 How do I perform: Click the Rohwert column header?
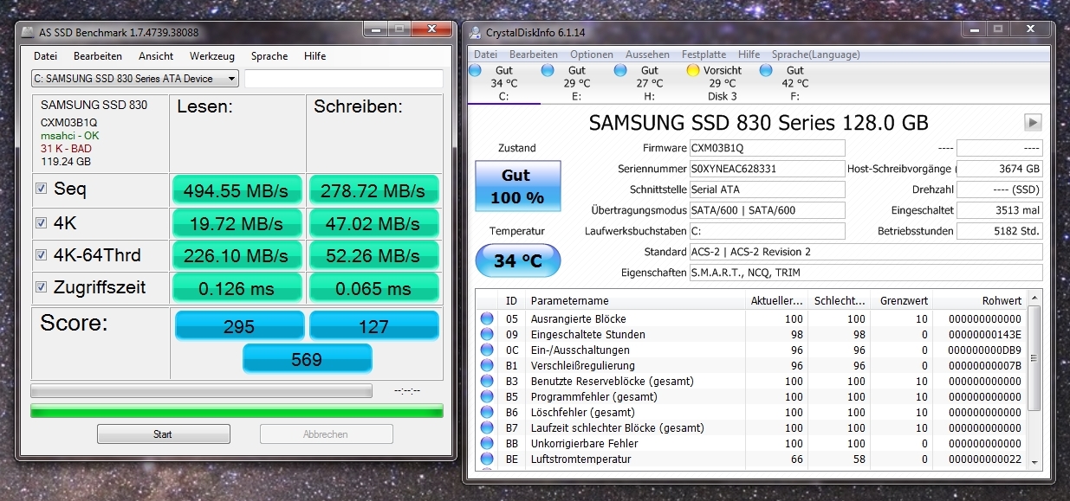coord(978,300)
